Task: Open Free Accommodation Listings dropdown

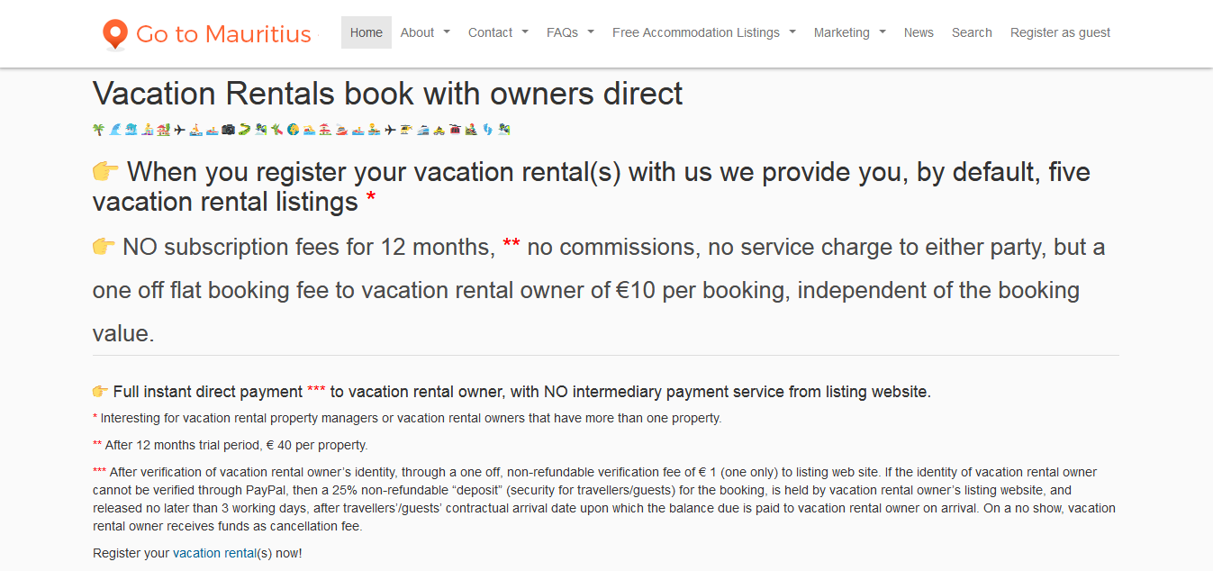Action: coord(704,32)
